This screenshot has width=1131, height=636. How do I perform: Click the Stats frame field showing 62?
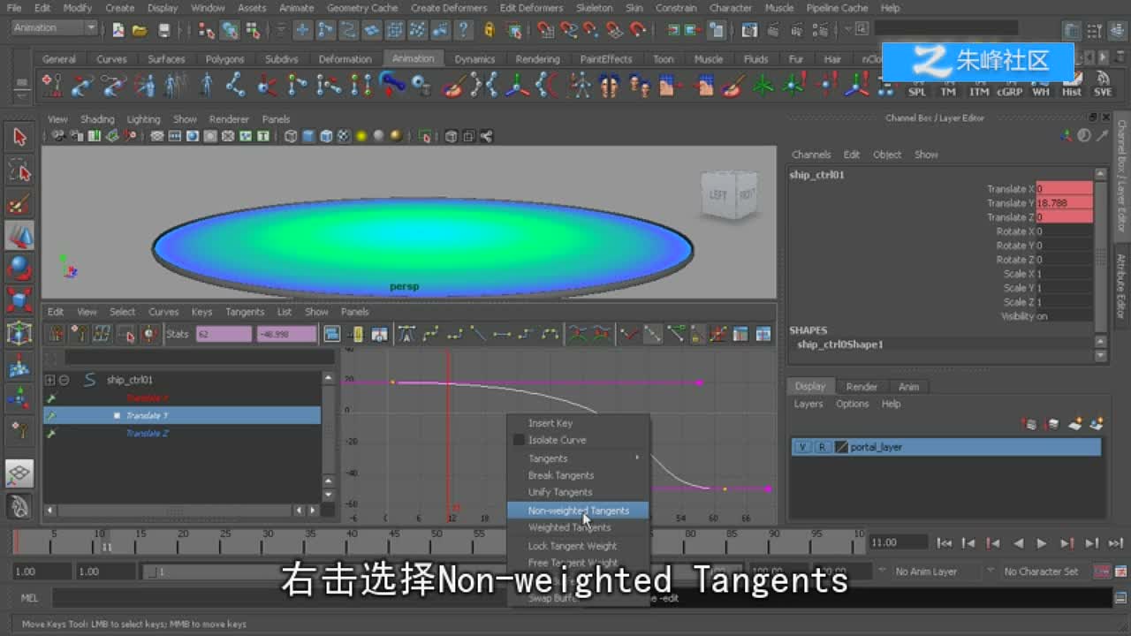coord(224,334)
